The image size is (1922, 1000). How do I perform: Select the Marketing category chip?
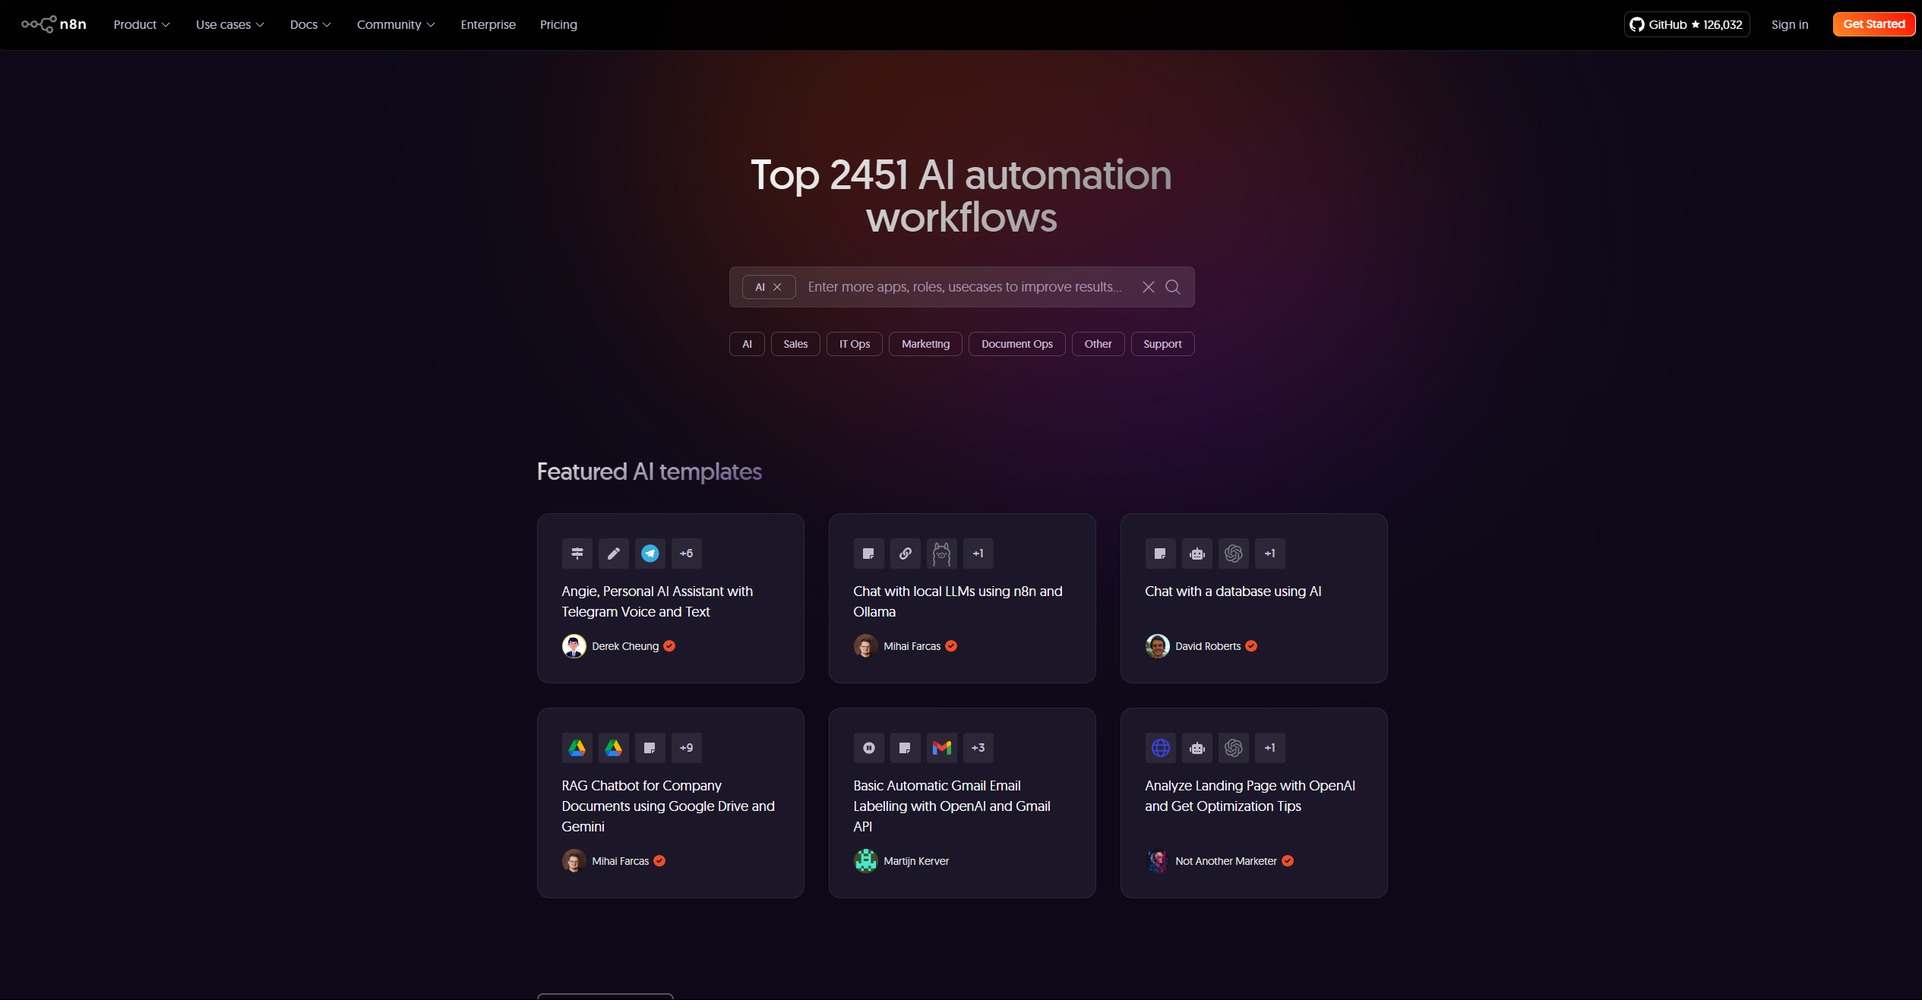click(925, 344)
